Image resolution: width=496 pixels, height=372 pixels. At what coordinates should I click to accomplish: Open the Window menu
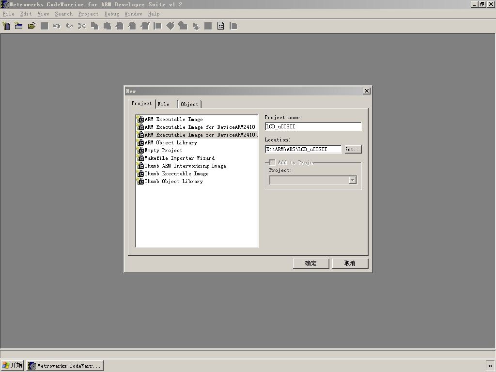[133, 14]
